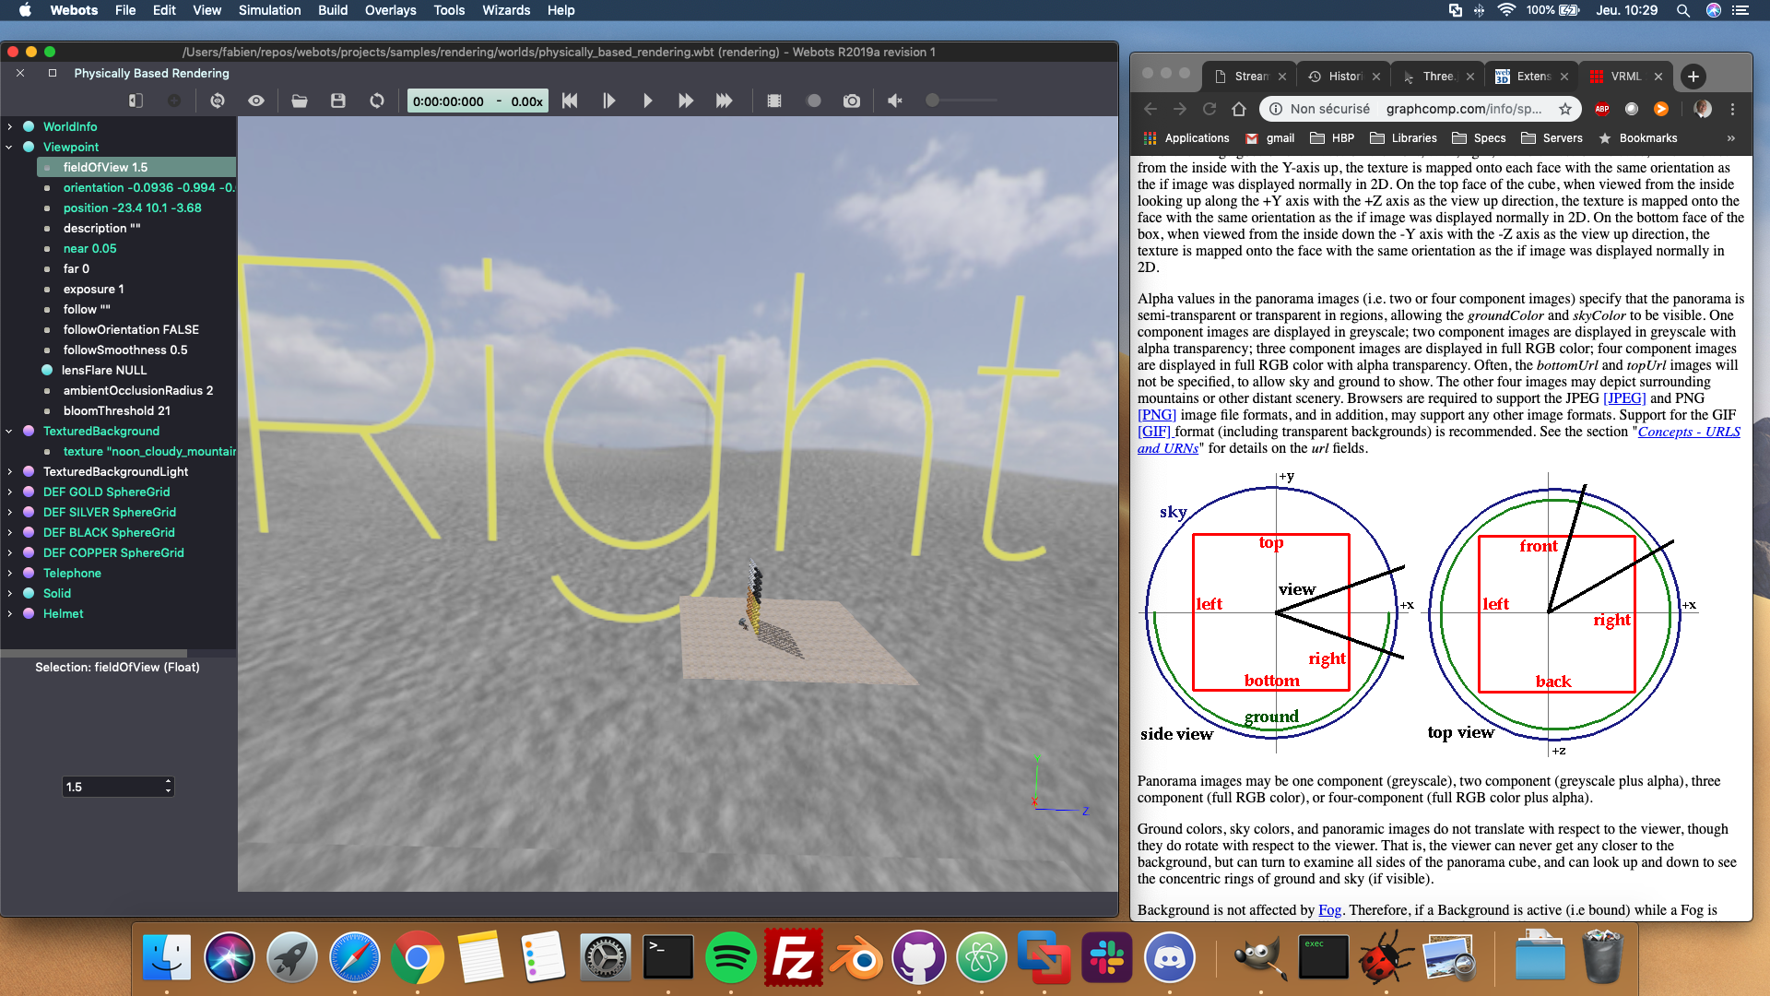Open the movie/animation export icon
The height and width of the screenshot is (996, 1770).
tap(774, 101)
